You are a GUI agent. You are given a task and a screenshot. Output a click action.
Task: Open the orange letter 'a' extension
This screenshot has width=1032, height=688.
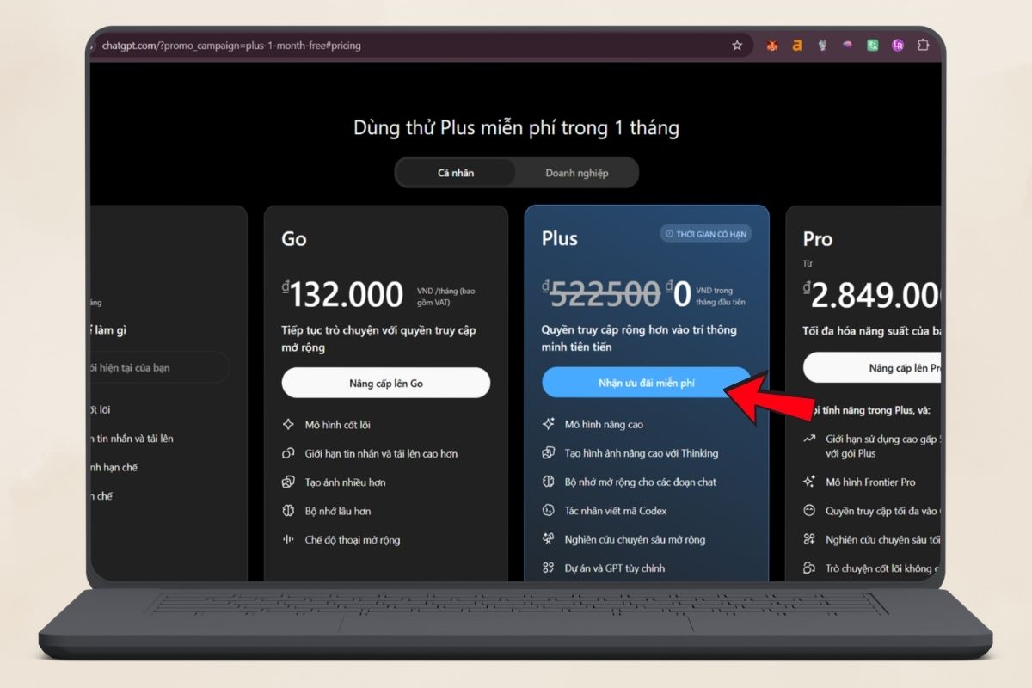point(797,46)
